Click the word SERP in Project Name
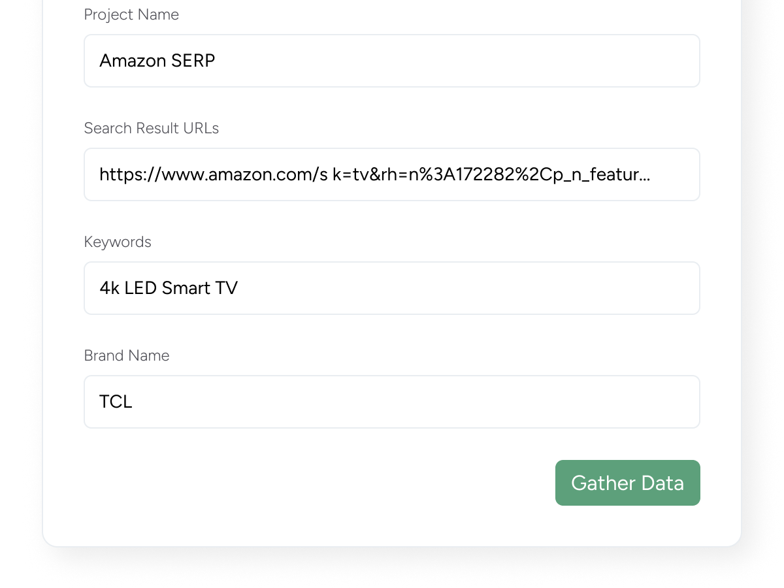The image size is (784, 588). 193,61
